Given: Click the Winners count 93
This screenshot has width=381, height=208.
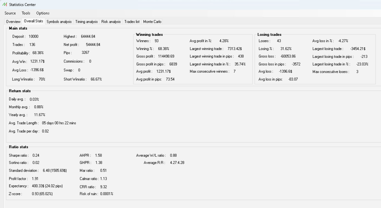Looking at the screenshot, I should (x=157, y=41).
